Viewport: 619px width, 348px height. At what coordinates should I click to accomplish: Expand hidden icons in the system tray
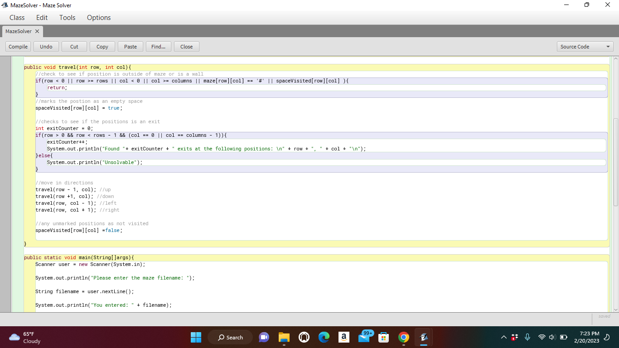click(x=503, y=337)
